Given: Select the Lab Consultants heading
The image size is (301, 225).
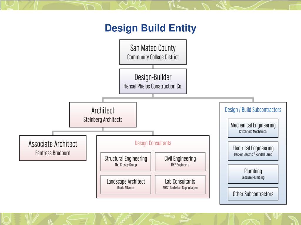Looking at the screenshot, I should coord(180,181).
